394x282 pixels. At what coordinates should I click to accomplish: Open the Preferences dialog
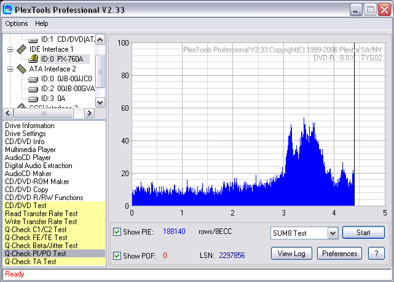click(x=339, y=253)
